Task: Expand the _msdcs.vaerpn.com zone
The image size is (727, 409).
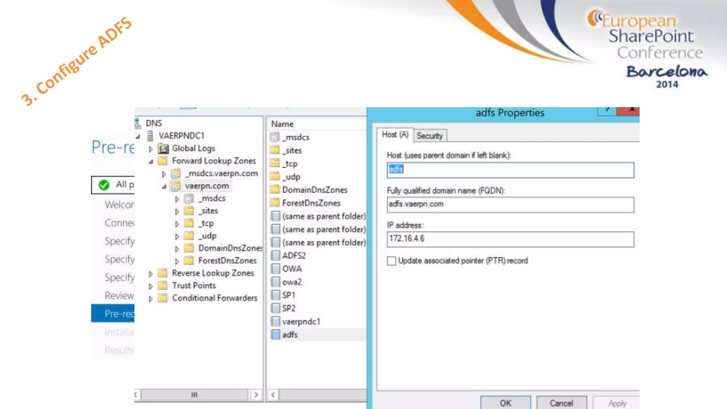Action: coord(164,174)
